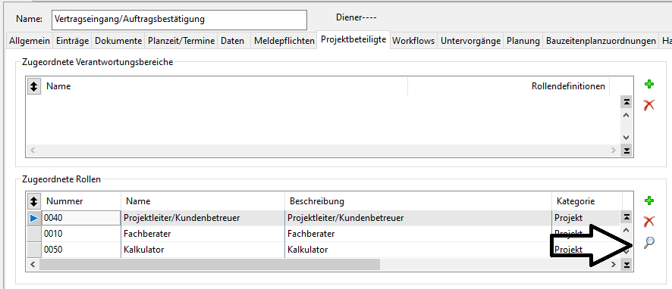Viewport: 672px width, 289px height.
Task: Sort Verantwortungsbereiche by Name column
Action: pos(225,86)
